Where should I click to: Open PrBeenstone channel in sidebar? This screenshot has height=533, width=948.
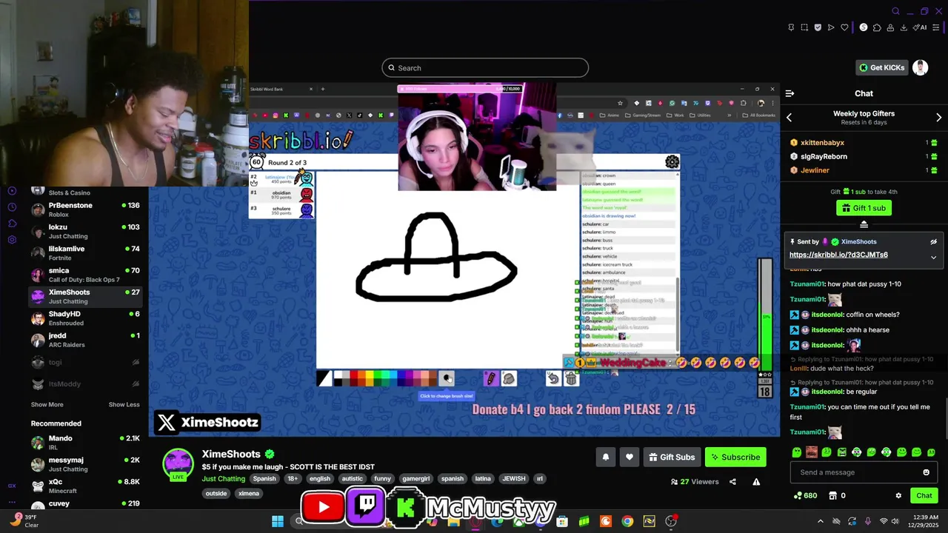coord(85,209)
